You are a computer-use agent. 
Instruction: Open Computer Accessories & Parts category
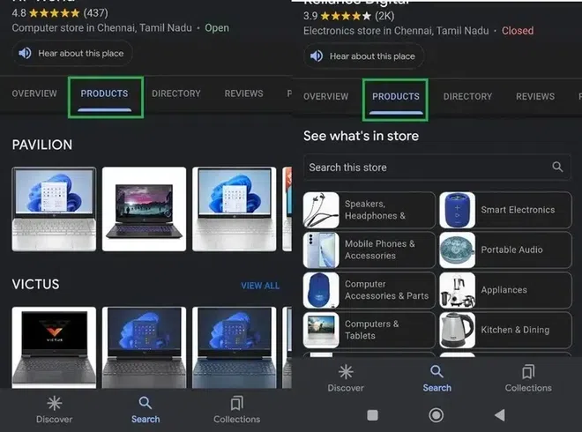click(369, 290)
